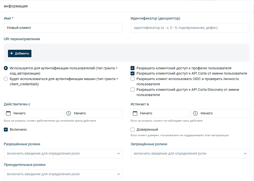Click the clock icon under Истекает в
The width and height of the screenshot is (254, 181).
(195, 113)
